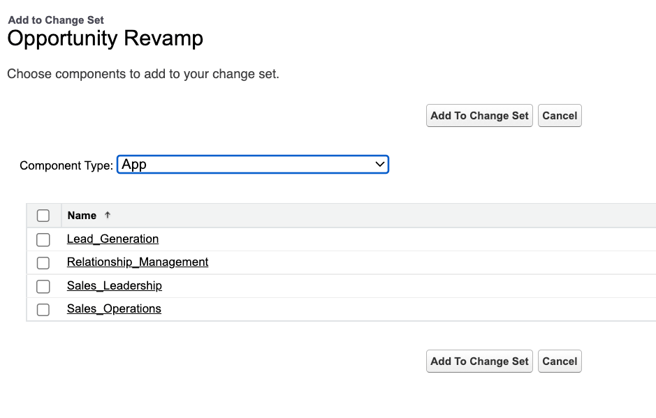This screenshot has width=656, height=418.
Task: Open the Component Type dropdown
Action: click(253, 165)
